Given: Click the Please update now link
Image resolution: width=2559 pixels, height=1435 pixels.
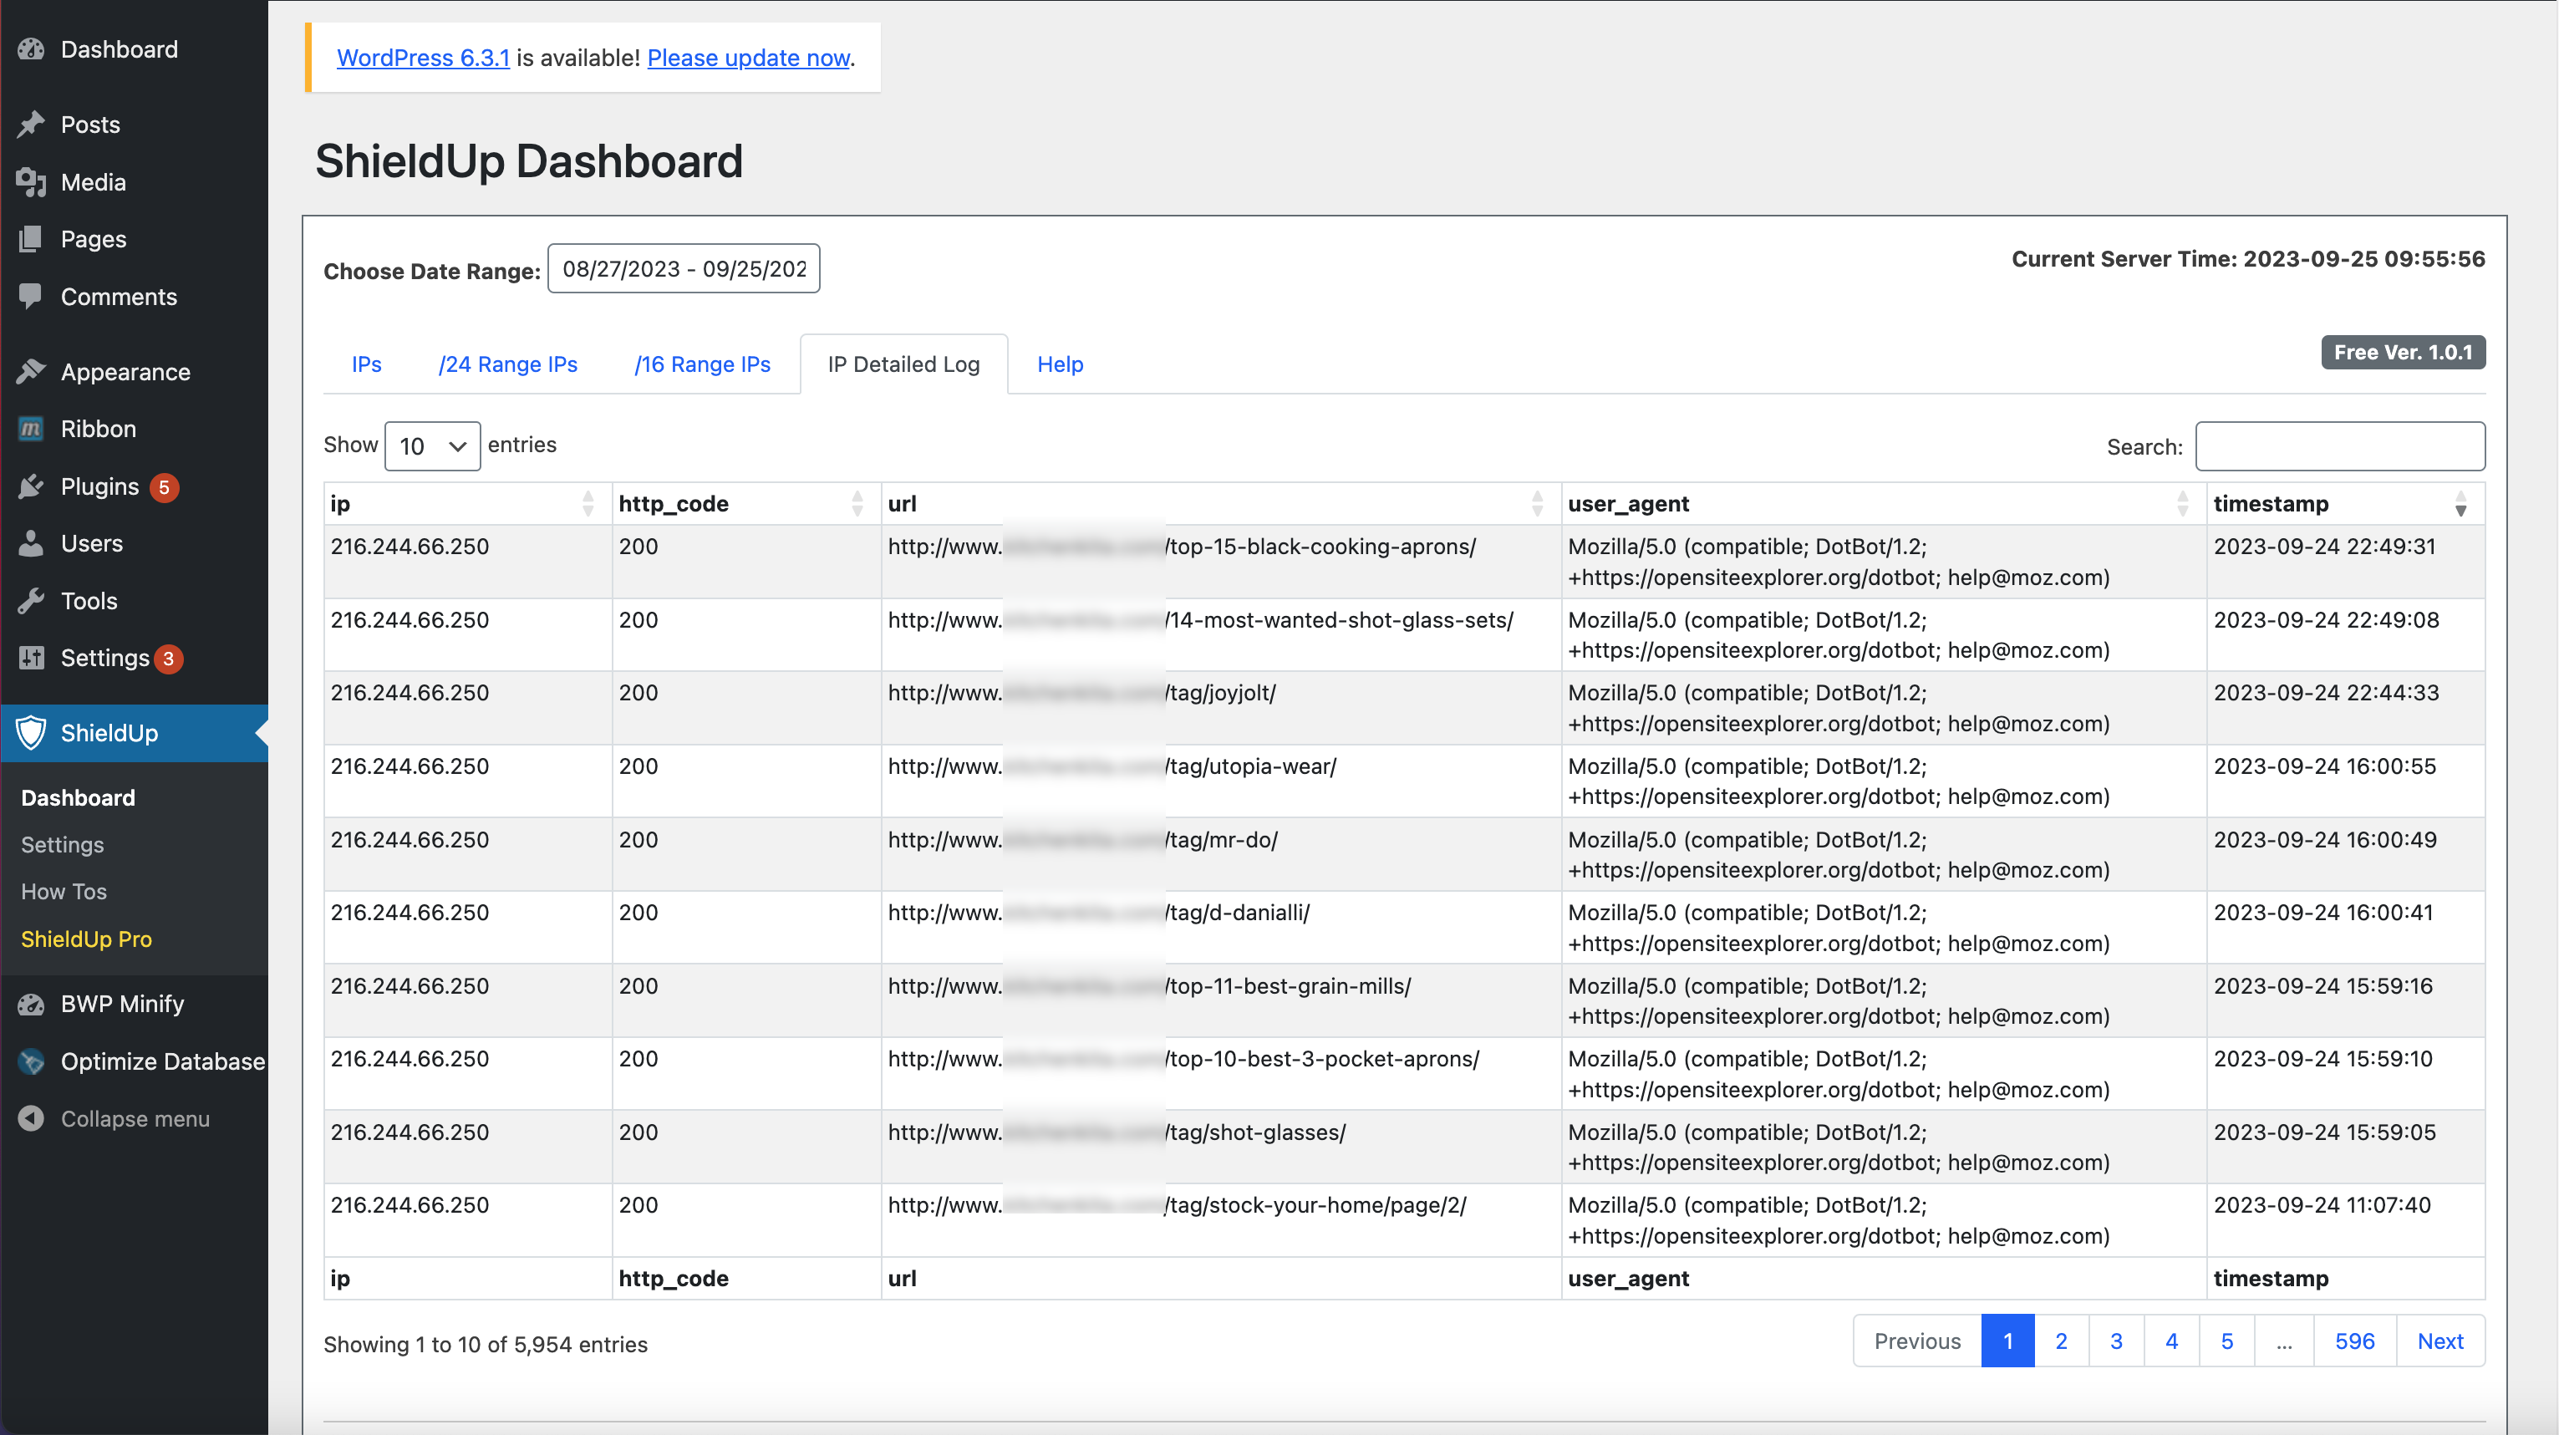Looking at the screenshot, I should [x=749, y=58].
